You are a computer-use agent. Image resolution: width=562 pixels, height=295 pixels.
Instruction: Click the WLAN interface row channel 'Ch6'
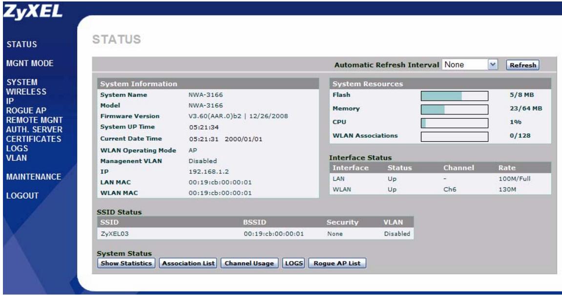pyautogui.click(x=450, y=189)
